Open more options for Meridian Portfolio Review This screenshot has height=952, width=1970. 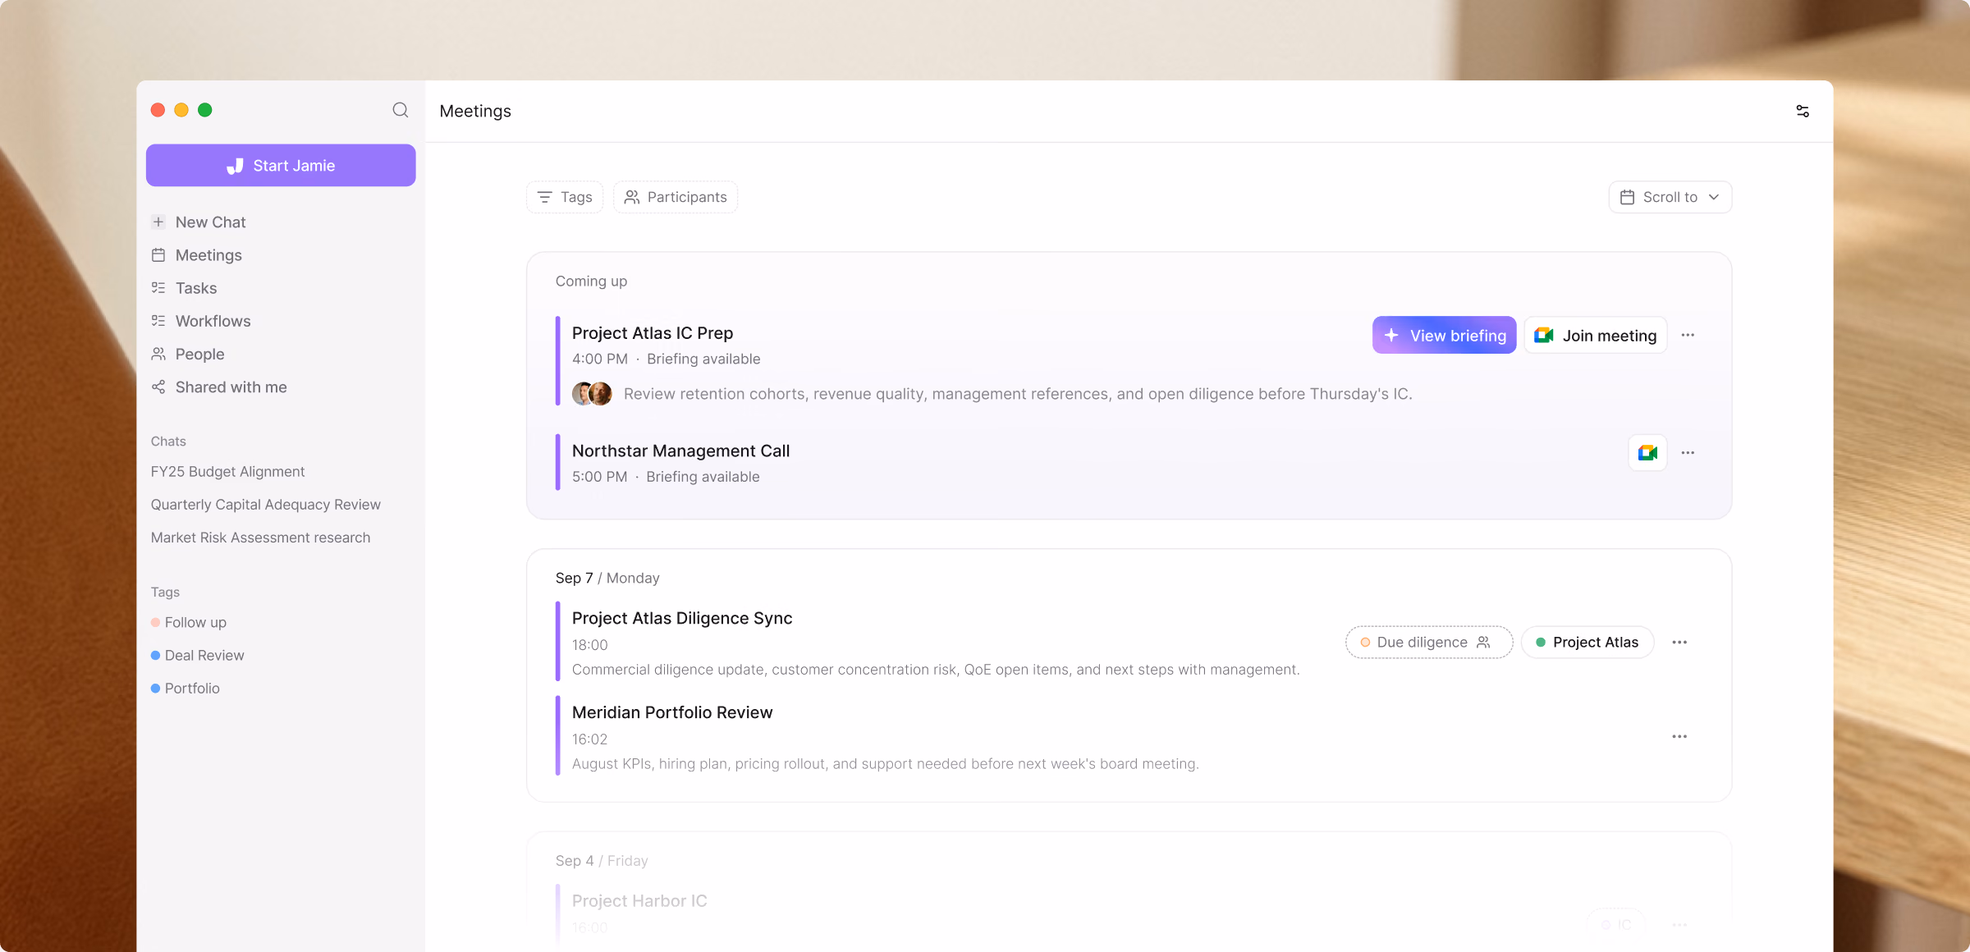pos(1679,737)
